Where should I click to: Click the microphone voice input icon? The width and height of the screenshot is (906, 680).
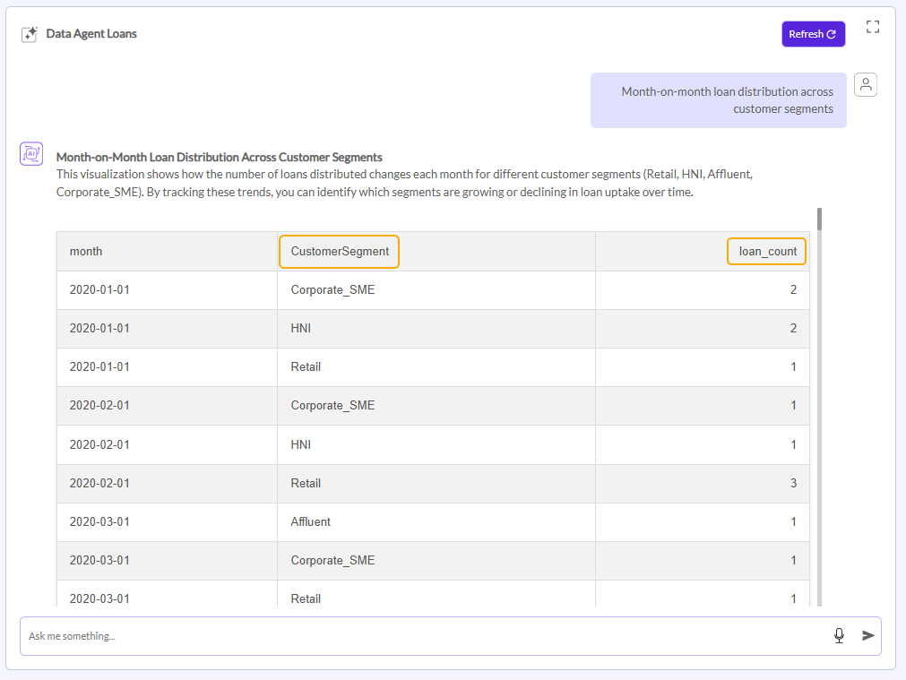(839, 635)
